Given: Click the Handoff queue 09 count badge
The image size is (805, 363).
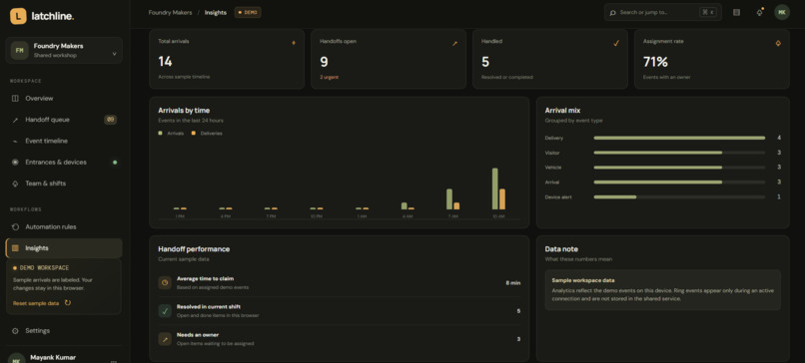Looking at the screenshot, I should (x=111, y=120).
